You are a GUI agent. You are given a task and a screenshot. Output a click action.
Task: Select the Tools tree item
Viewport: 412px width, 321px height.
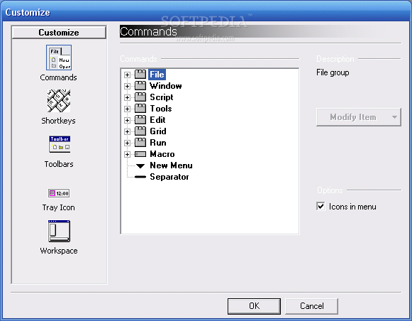tap(161, 109)
